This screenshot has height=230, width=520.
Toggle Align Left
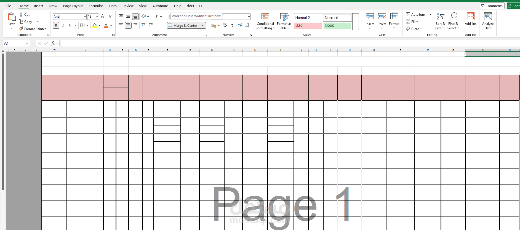click(x=121, y=25)
